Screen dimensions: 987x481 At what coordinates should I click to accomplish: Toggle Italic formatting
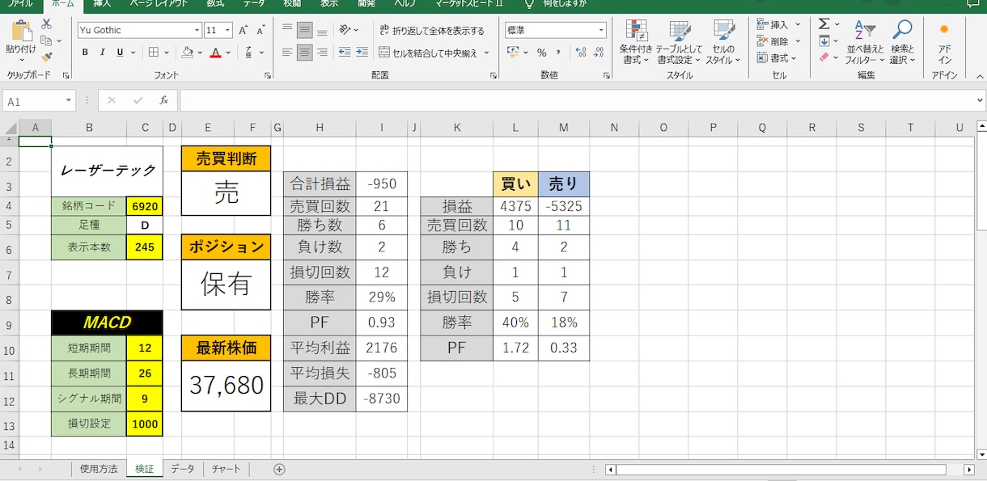tap(103, 53)
